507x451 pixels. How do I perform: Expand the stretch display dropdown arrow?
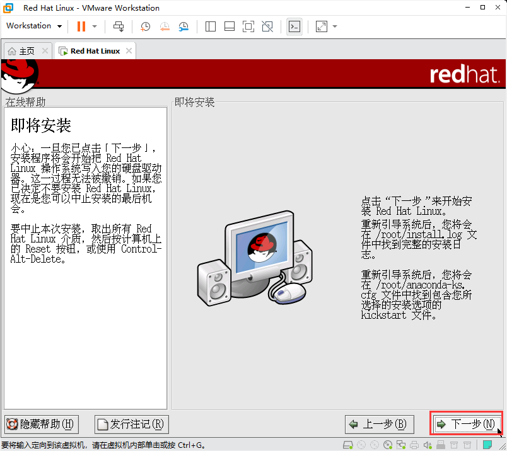tap(335, 26)
